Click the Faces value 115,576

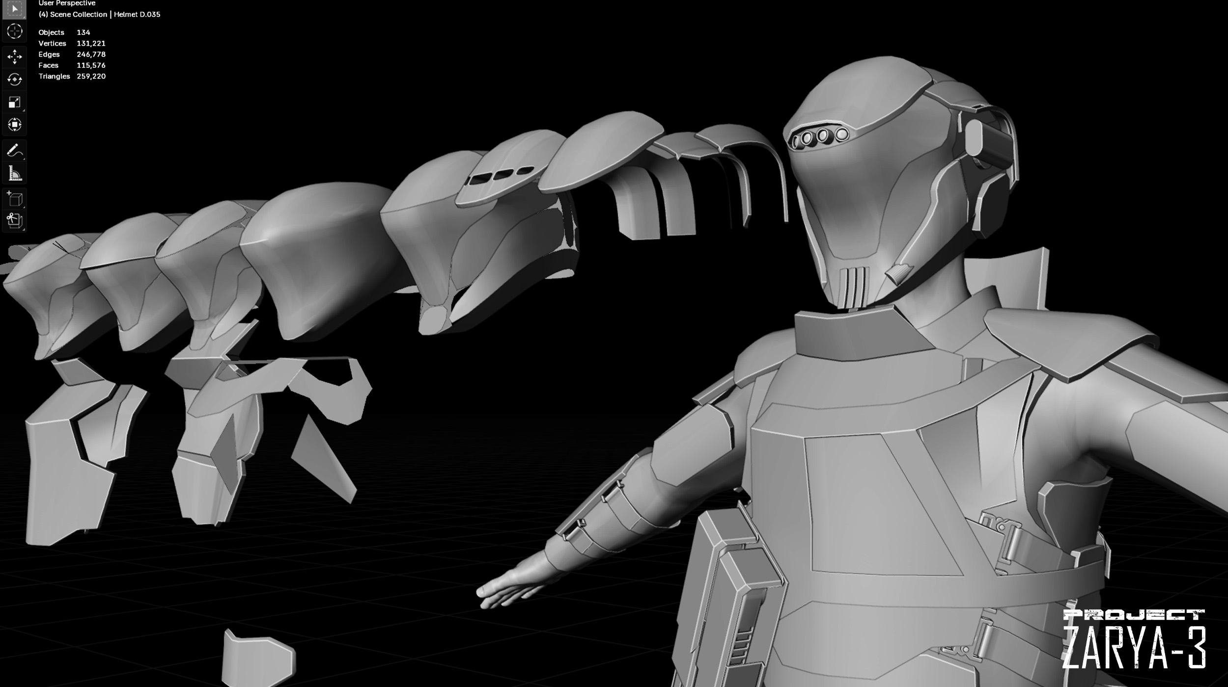click(x=91, y=65)
